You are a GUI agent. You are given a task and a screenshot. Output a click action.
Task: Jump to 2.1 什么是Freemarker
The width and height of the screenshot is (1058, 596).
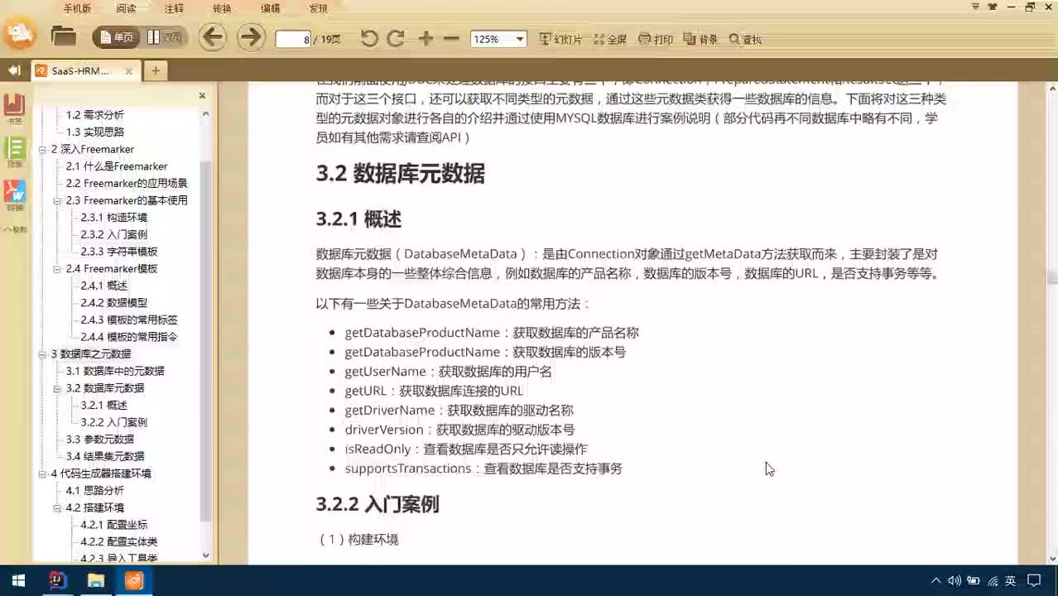(x=117, y=166)
